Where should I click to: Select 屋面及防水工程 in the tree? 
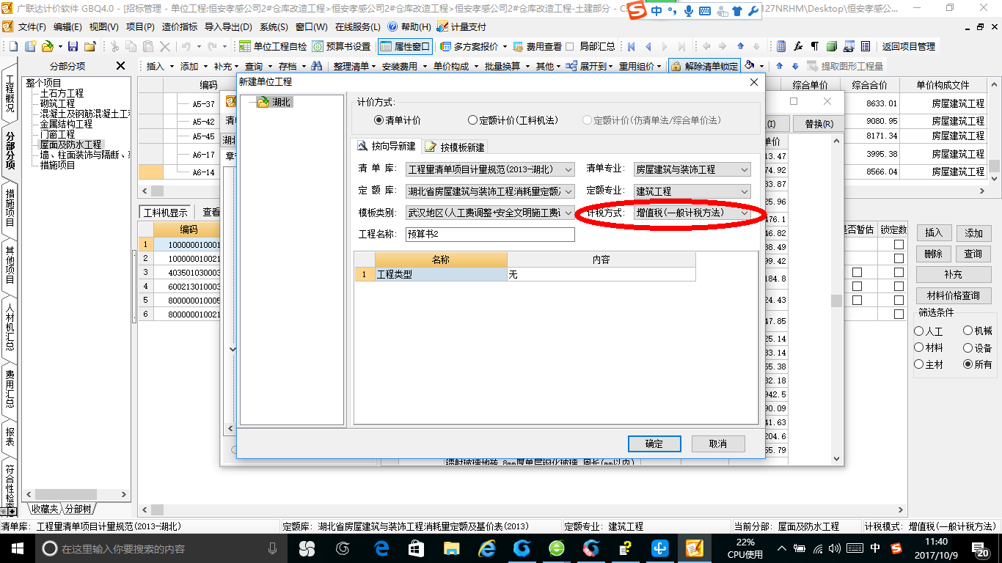(70, 145)
